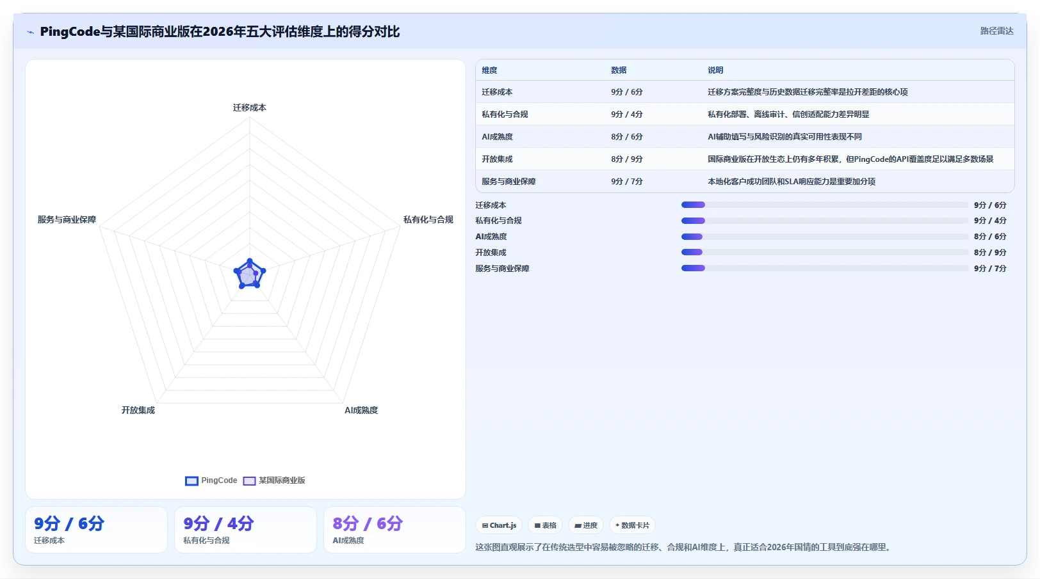Click the small bird icon beside the title
Image resolution: width=1040 pixels, height=579 pixels.
pos(30,32)
